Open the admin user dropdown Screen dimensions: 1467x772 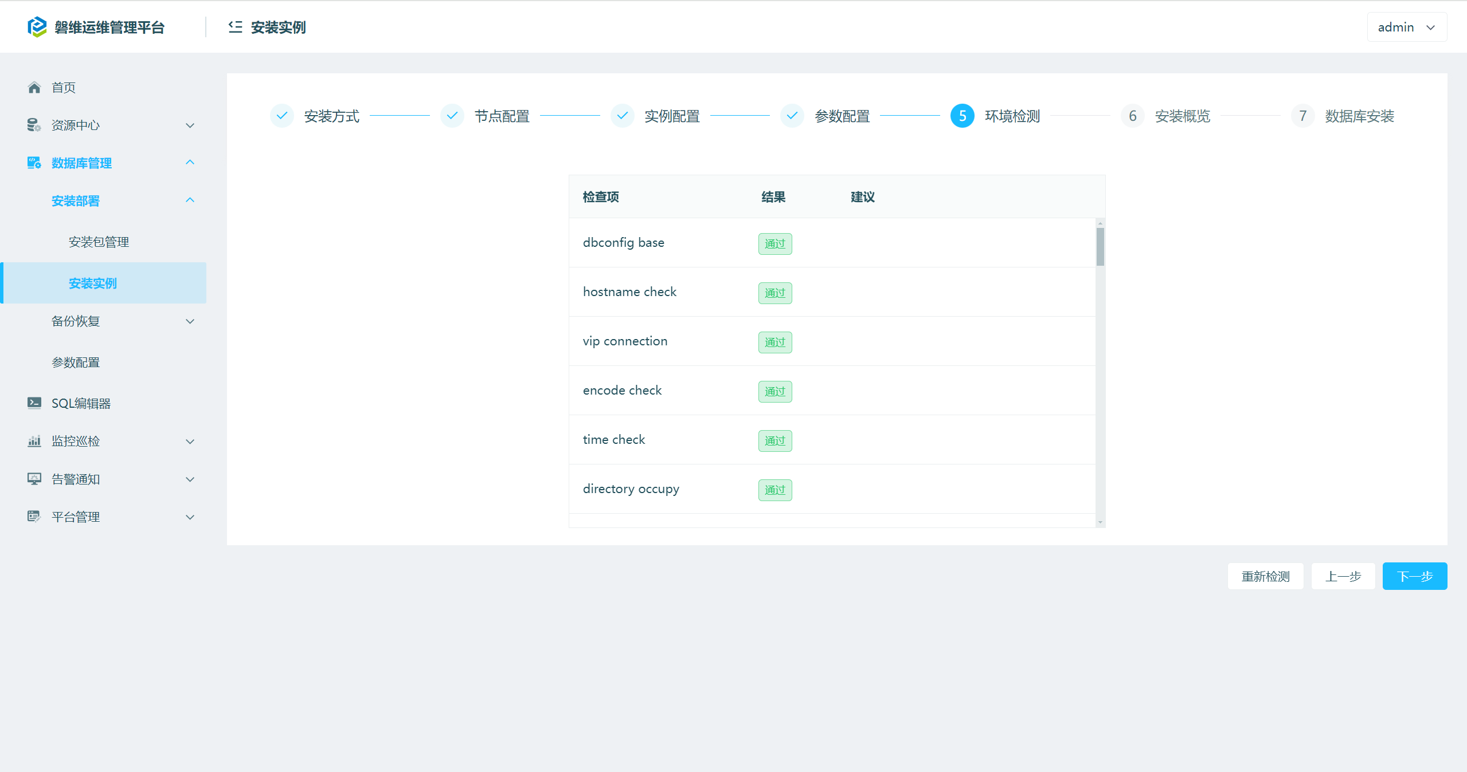coord(1406,27)
